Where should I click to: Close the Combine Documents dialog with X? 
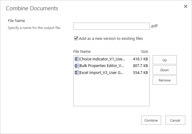coord(186,6)
